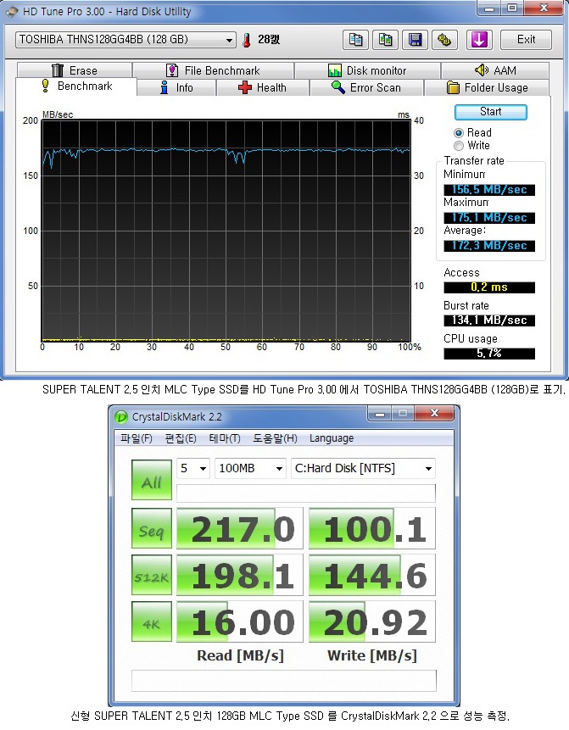Click the Burst rate value 134.1 MB/sec
Viewport: 569px width, 730px height.
(489, 320)
